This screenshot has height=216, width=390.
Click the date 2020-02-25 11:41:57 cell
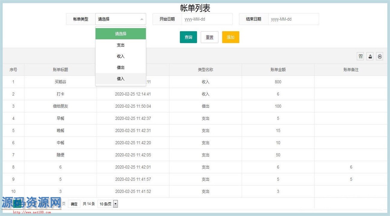point(133,179)
